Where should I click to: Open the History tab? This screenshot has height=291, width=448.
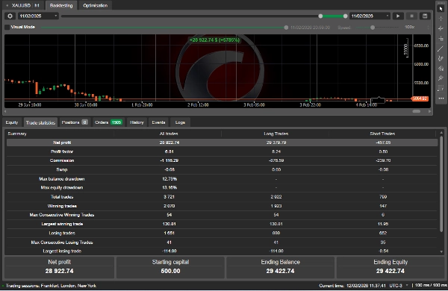(x=137, y=122)
